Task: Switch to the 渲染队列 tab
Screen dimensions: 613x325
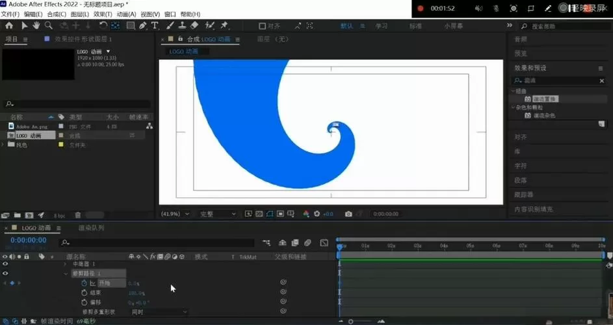Action: point(91,227)
